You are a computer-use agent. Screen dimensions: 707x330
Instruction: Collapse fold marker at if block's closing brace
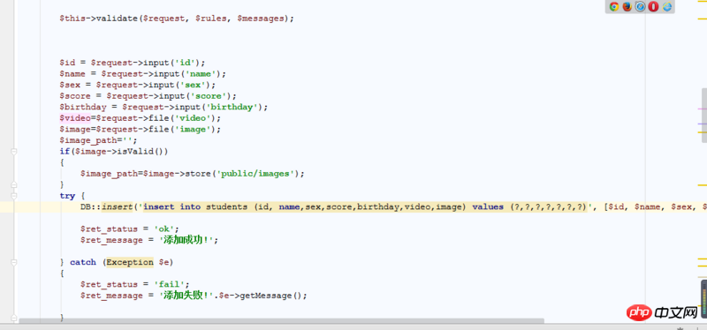(13, 184)
